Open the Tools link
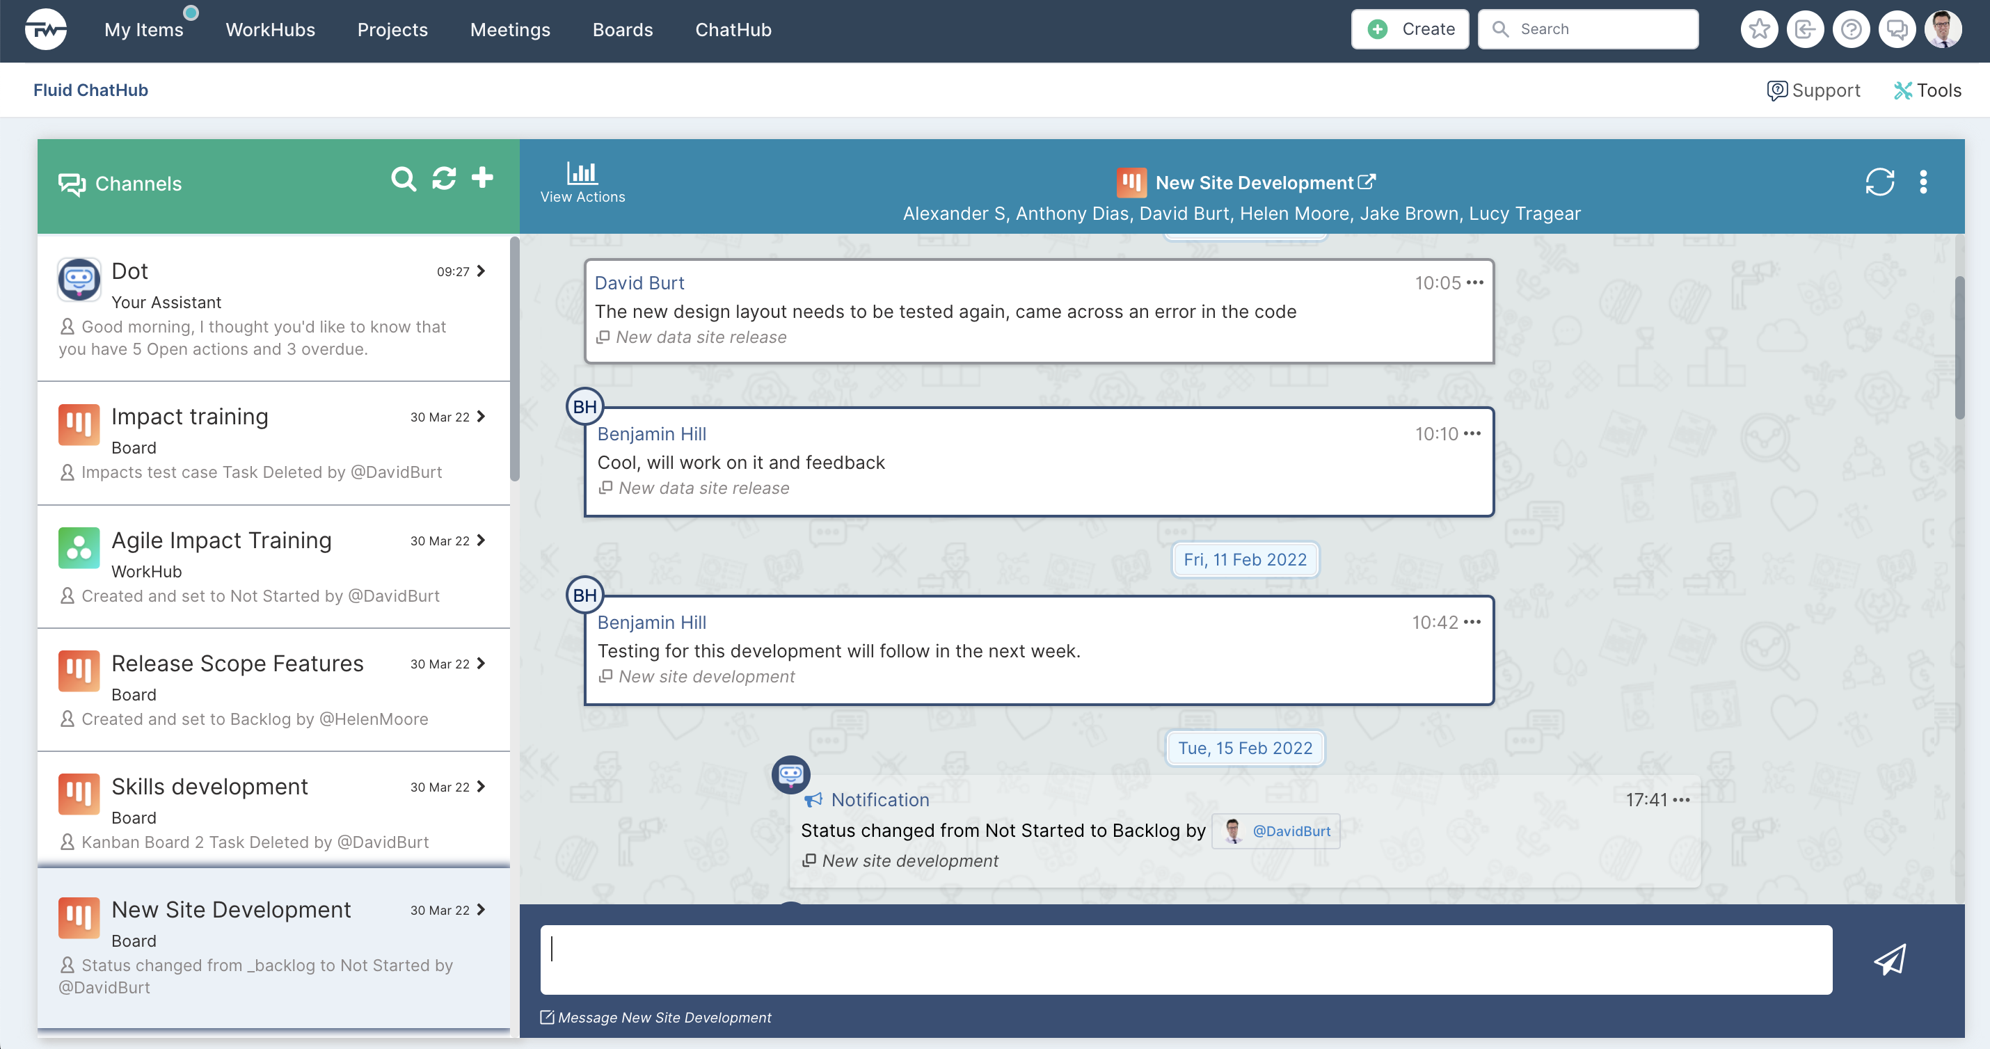Viewport: 1990px width, 1049px height. (1927, 90)
